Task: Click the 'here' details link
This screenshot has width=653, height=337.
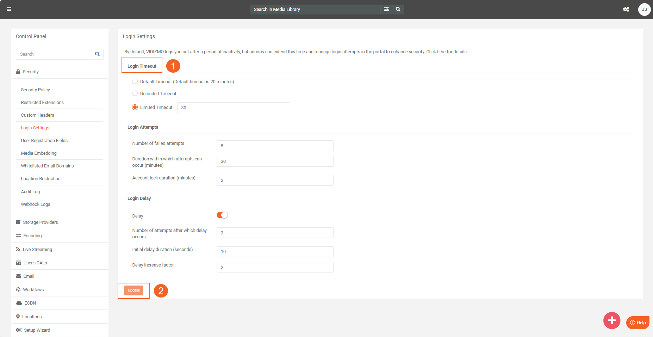Action: [x=441, y=52]
